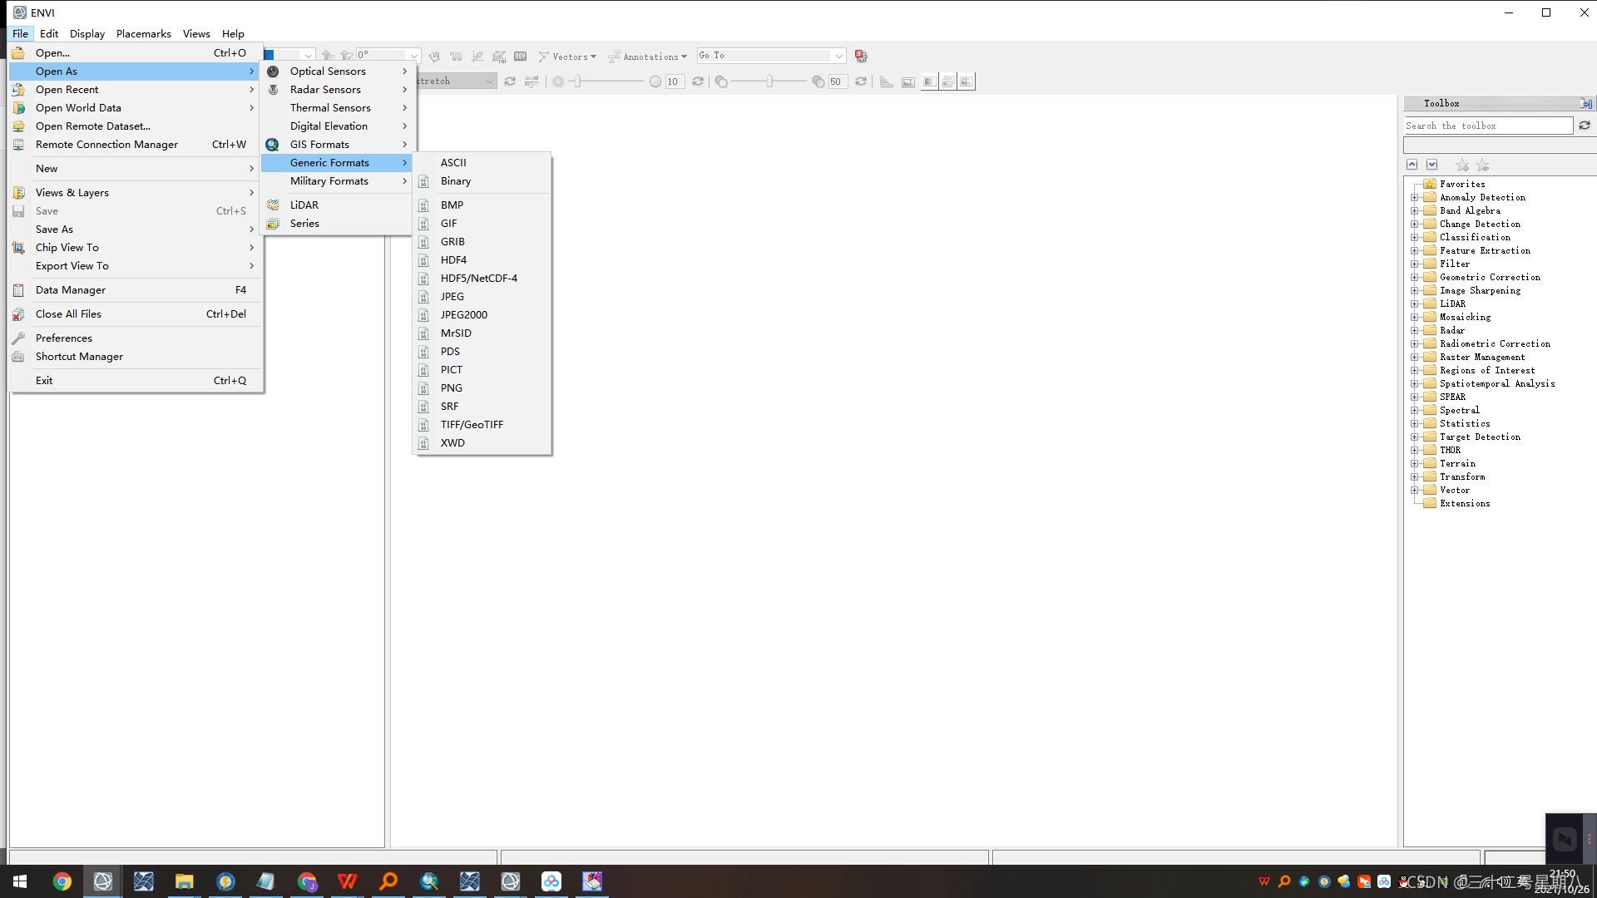Click the view swipe icon
Viewport: 1597px width, 898px height.
click(967, 81)
